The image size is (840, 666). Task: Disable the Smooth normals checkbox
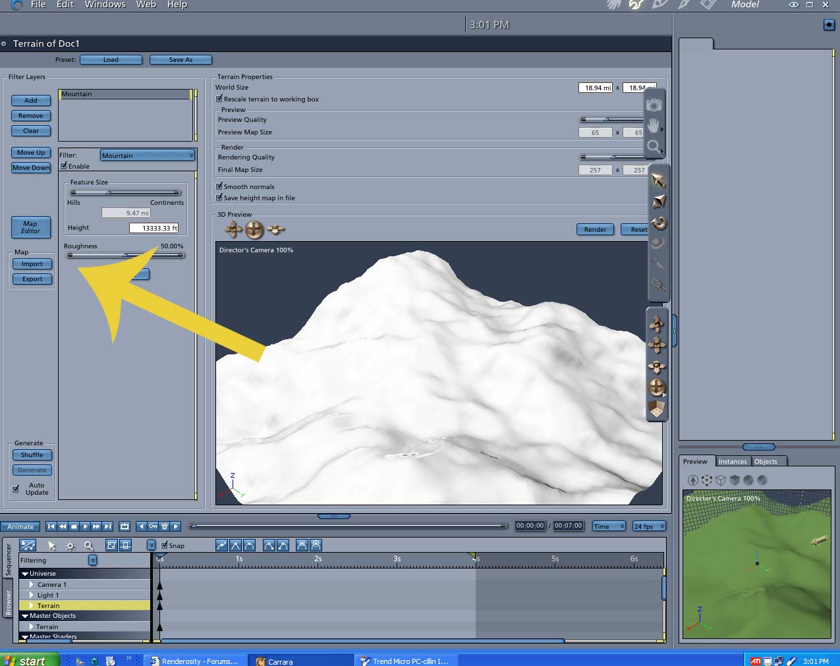coord(219,186)
